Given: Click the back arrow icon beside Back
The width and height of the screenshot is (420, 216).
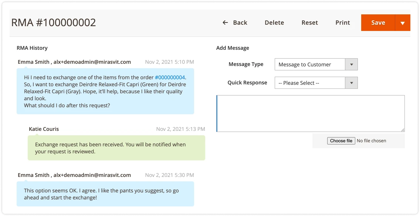Looking at the screenshot, I should pos(225,22).
